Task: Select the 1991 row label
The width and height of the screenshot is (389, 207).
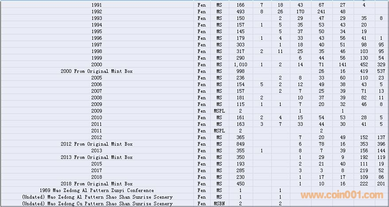Action: pyautogui.click(x=96, y=5)
